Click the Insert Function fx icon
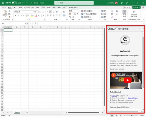146x117 pixels. 36,23
